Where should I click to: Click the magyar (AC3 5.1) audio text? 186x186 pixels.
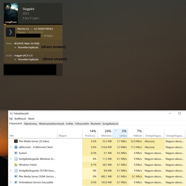[x=23, y=56]
